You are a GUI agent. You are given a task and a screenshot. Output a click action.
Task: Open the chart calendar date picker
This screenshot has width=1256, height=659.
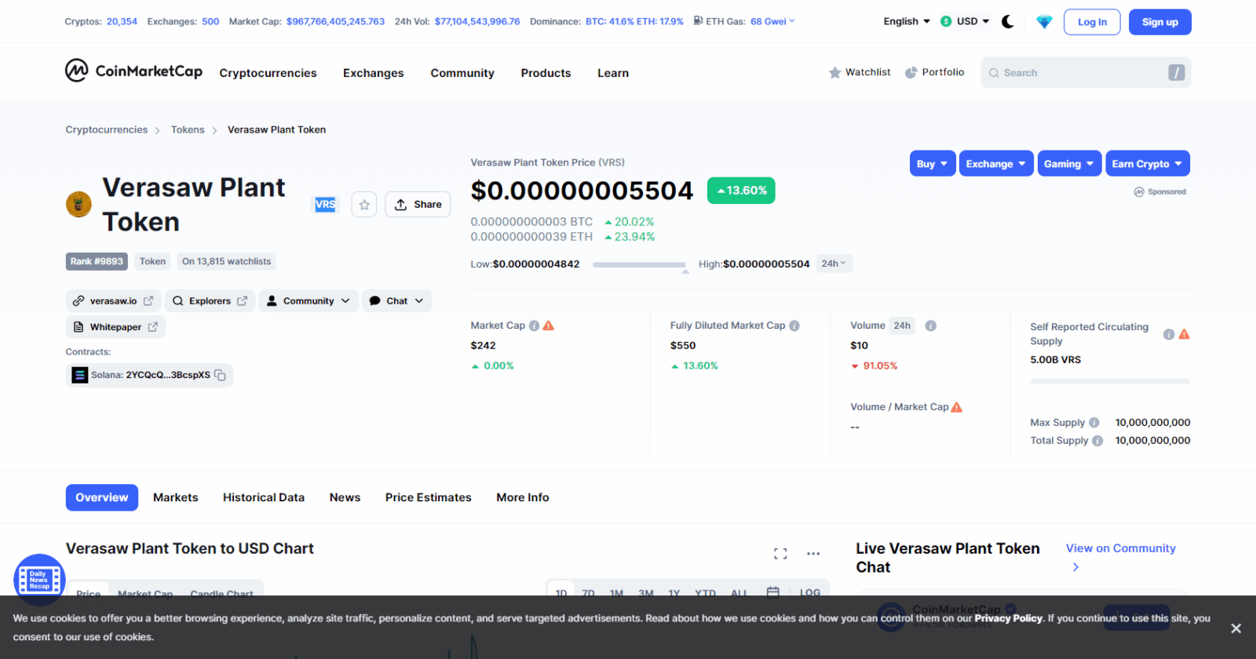pos(773,592)
